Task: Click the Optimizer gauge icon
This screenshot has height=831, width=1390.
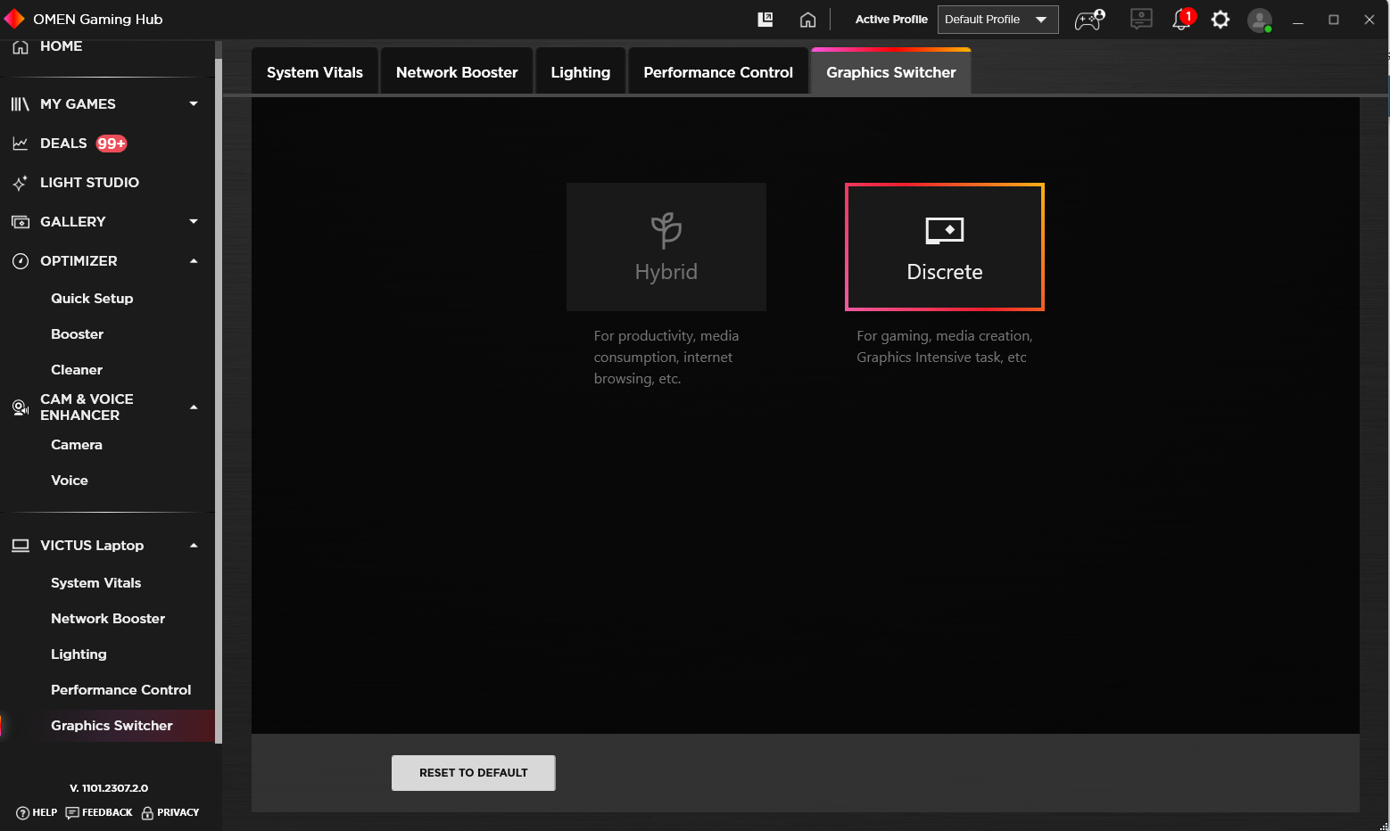Action: [x=21, y=261]
